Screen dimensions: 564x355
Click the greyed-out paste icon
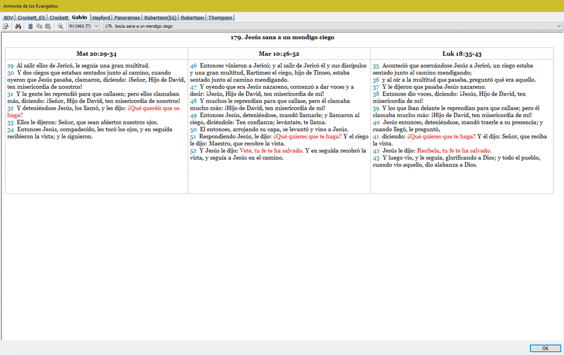[x=48, y=26]
